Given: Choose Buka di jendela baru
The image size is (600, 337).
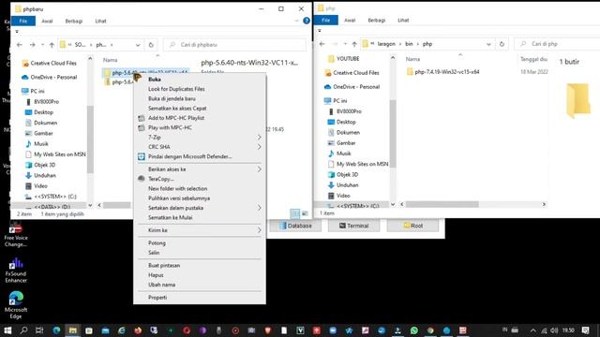Looking at the screenshot, I should tap(172, 98).
